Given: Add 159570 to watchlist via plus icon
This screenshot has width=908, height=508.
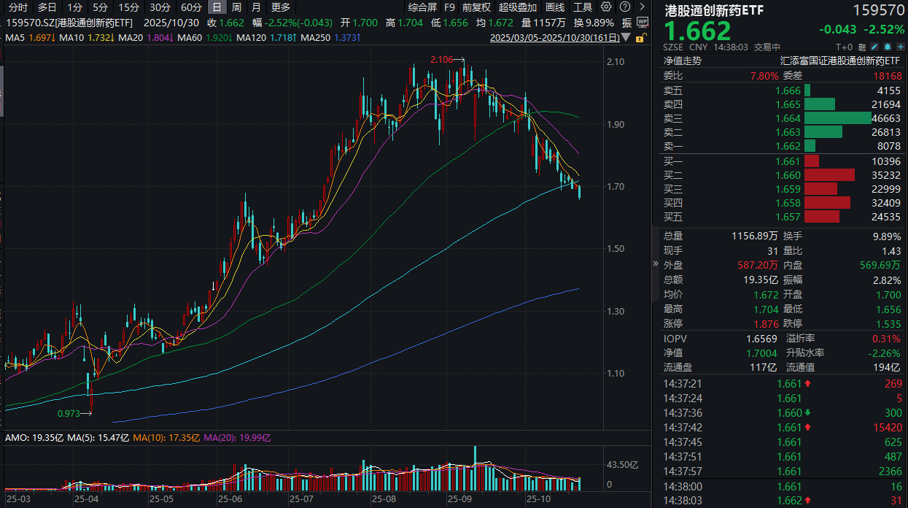Looking at the screenshot, I should tap(900, 46).
